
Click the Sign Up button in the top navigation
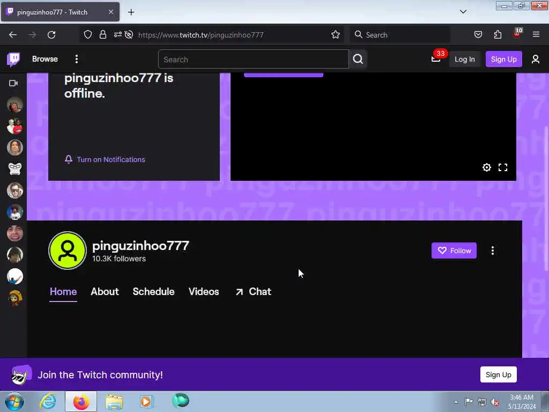[503, 59]
